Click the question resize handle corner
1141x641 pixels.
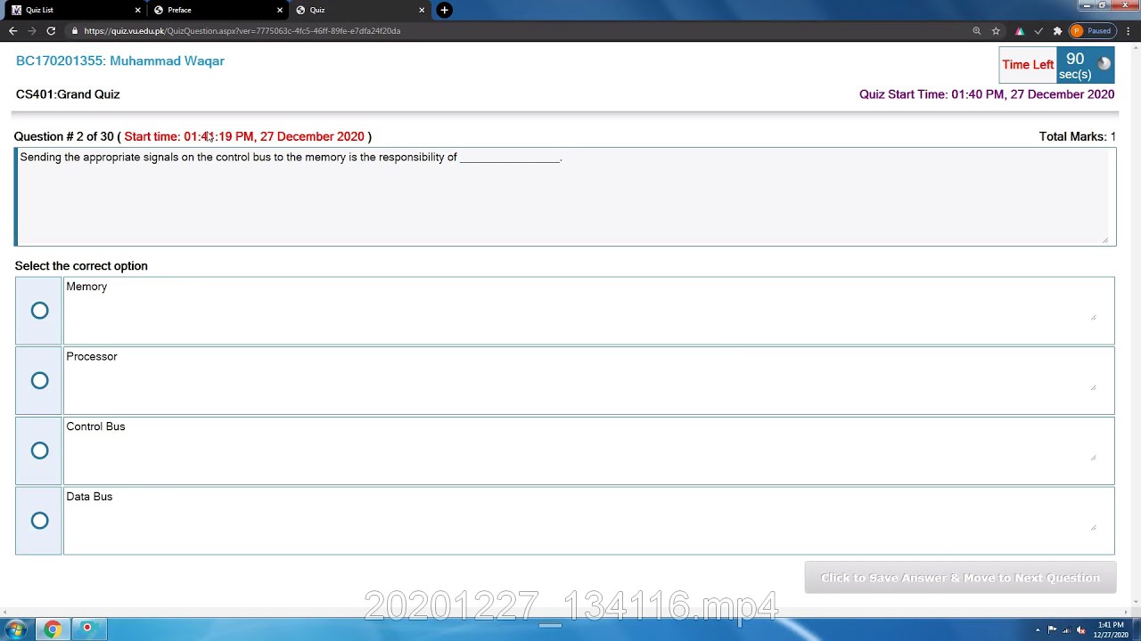pos(1105,239)
